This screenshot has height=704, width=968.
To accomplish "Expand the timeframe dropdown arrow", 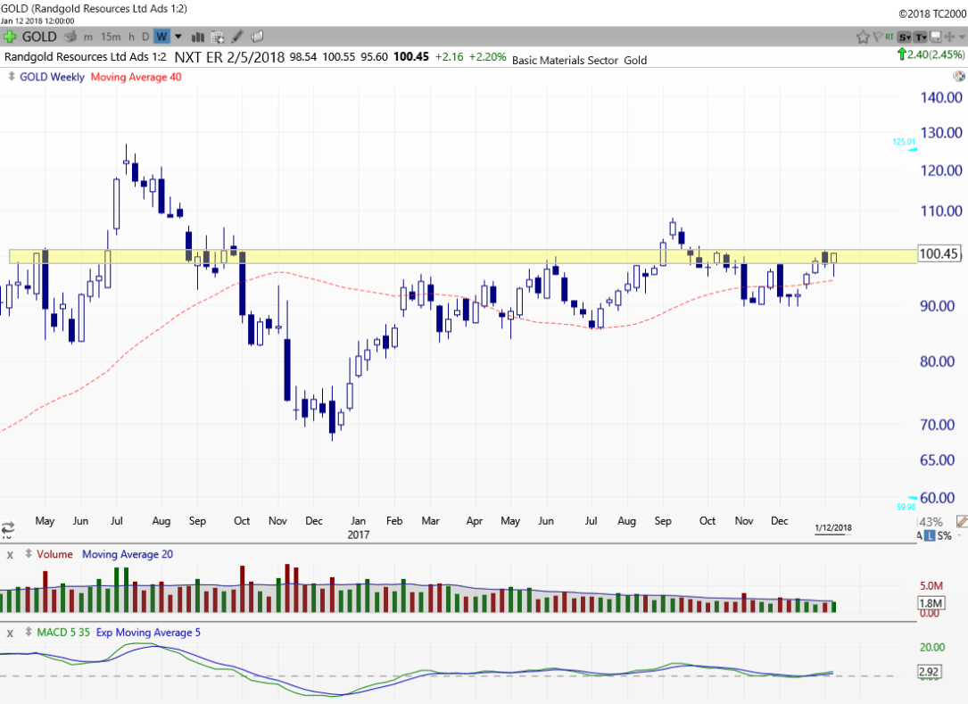I will (x=178, y=37).
